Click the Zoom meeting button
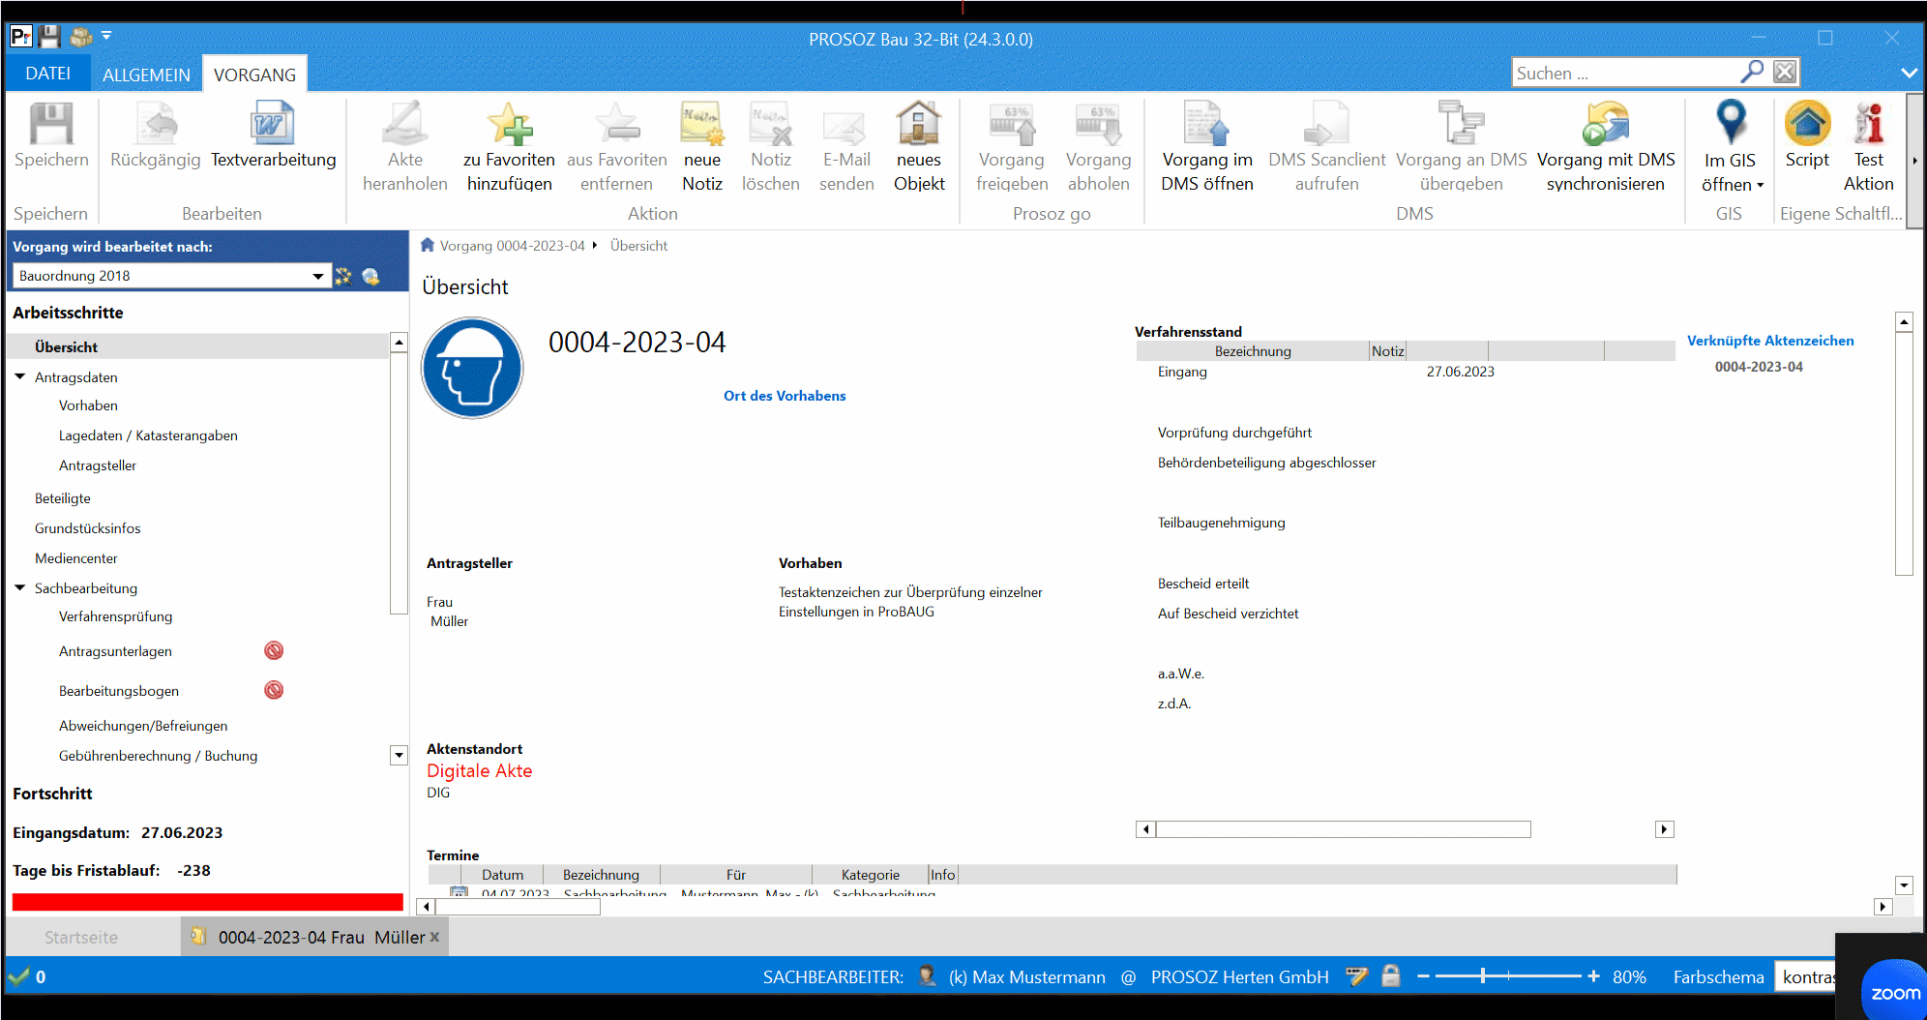 (x=1895, y=991)
